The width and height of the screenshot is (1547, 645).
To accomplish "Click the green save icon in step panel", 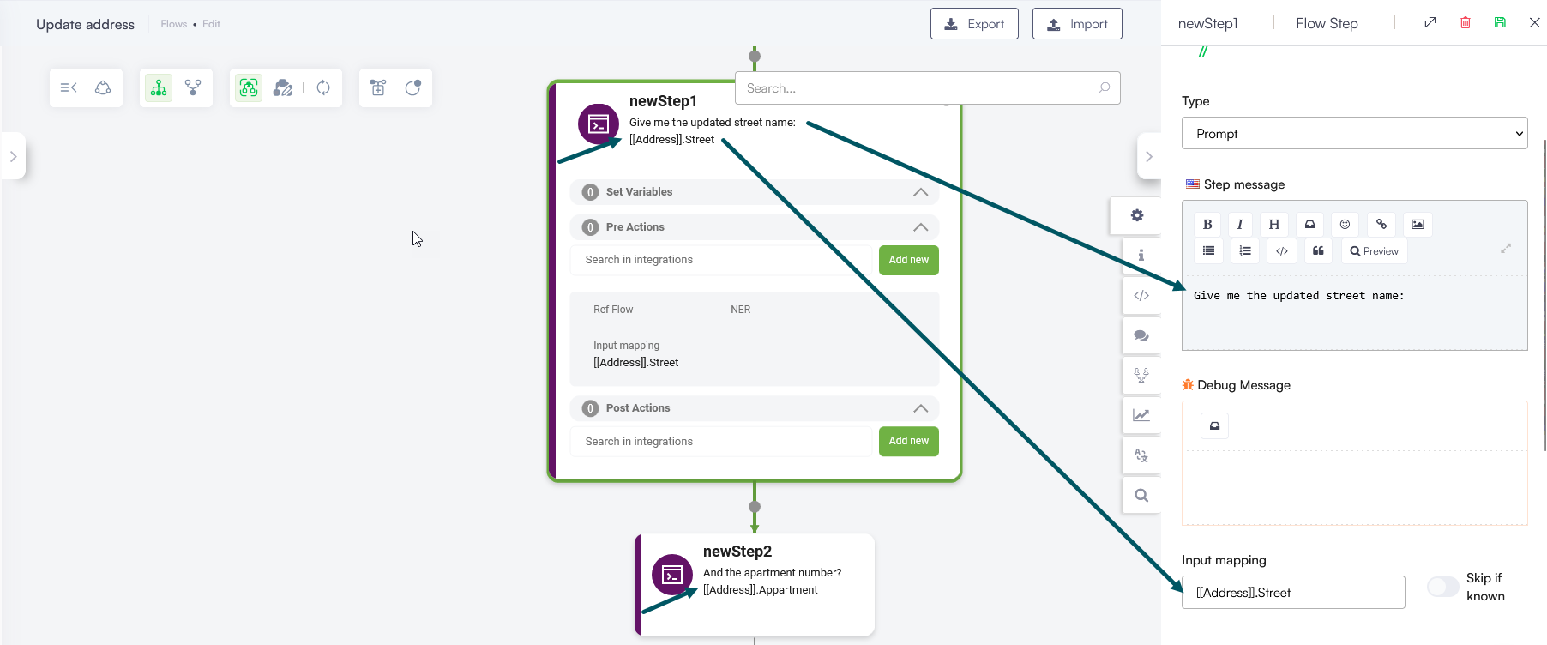I will 1500,23.
